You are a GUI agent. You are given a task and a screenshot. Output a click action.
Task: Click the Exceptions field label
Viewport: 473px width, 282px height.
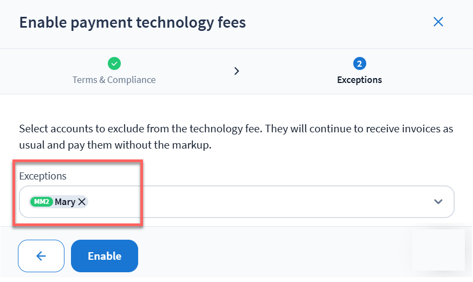pos(43,176)
